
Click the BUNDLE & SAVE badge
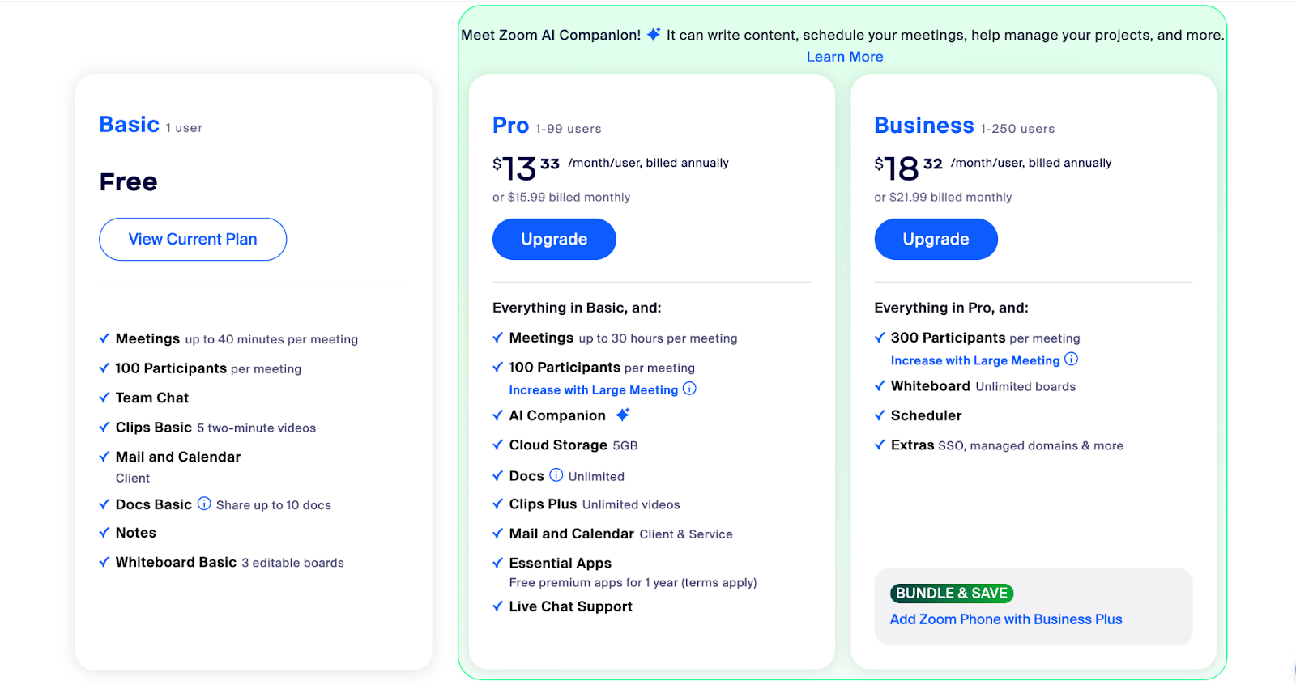click(952, 594)
